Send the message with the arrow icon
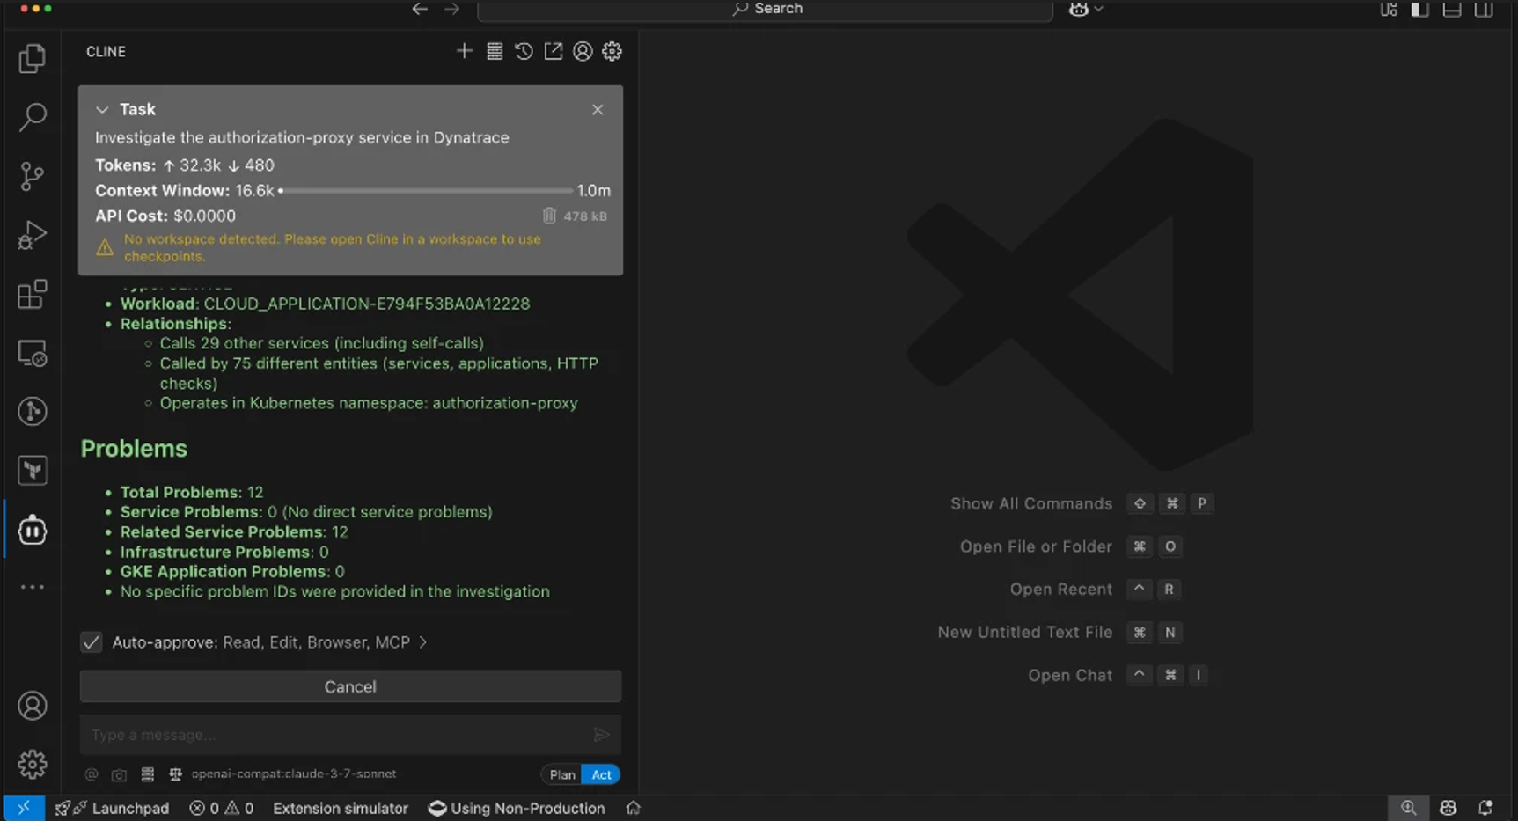This screenshot has width=1518, height=821. coord(601,734)
